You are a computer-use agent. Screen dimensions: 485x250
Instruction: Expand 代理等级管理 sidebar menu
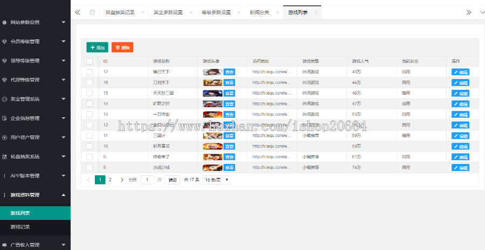click(35, 80)
